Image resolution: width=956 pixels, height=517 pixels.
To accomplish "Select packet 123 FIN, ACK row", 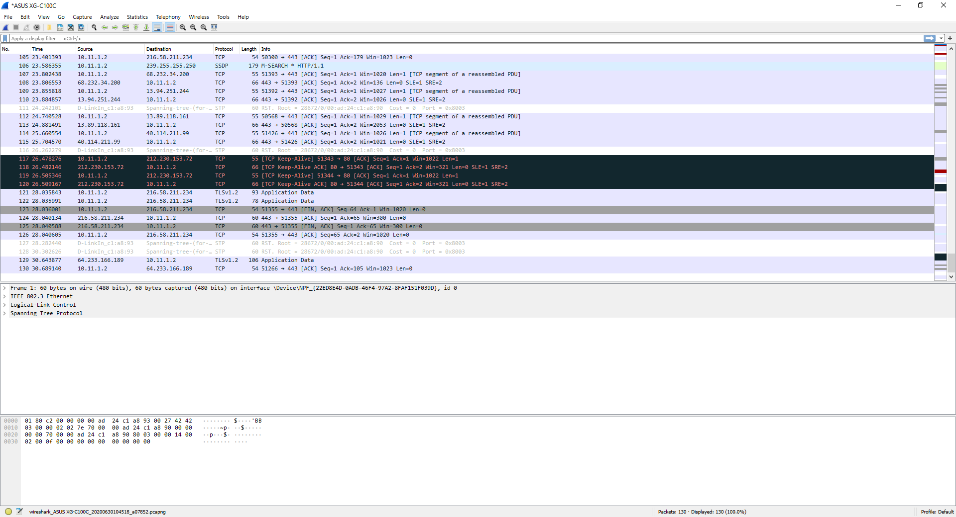I will tap(467, 209).
